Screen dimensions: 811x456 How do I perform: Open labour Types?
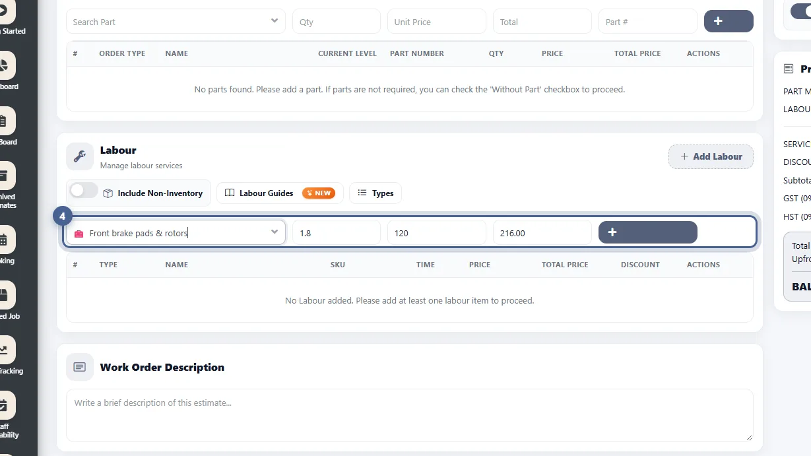click(375, 193)
